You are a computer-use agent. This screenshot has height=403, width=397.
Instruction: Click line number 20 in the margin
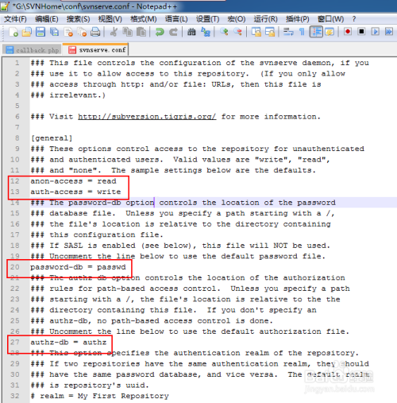(15, 267)
